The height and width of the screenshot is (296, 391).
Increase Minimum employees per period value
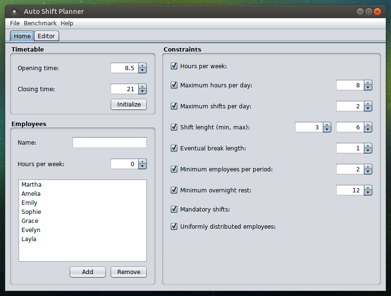pos(368,167)
